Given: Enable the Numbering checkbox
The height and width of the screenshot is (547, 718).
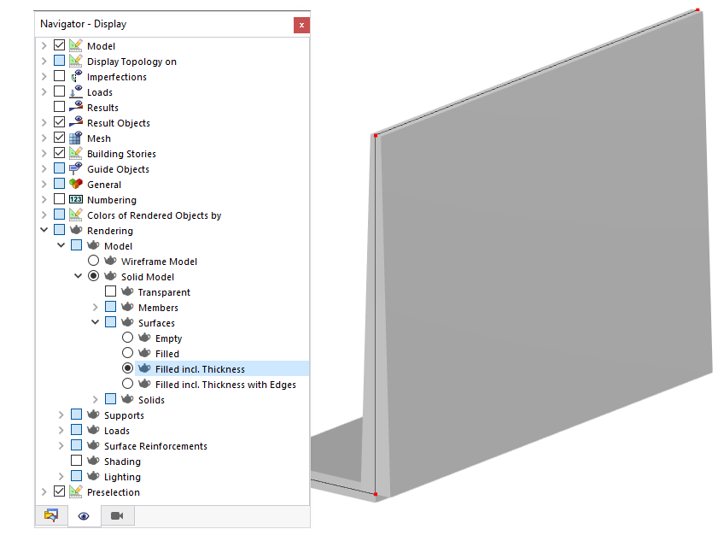Looking at the screenshot, I should [57, 199].
